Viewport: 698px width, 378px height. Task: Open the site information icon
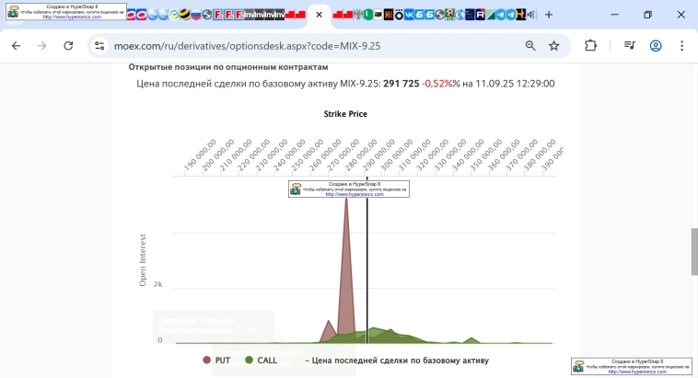click(99, 45)
